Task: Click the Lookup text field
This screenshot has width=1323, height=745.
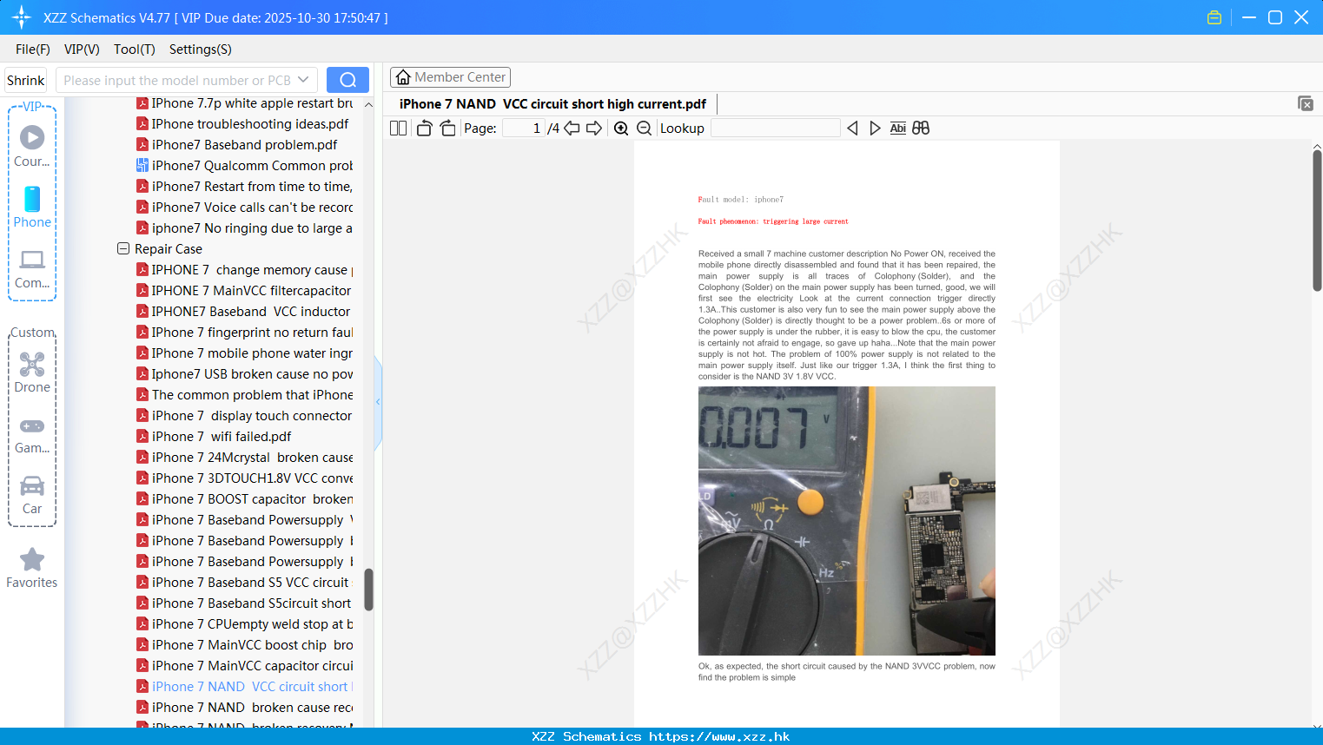Action: pos(775,129)
